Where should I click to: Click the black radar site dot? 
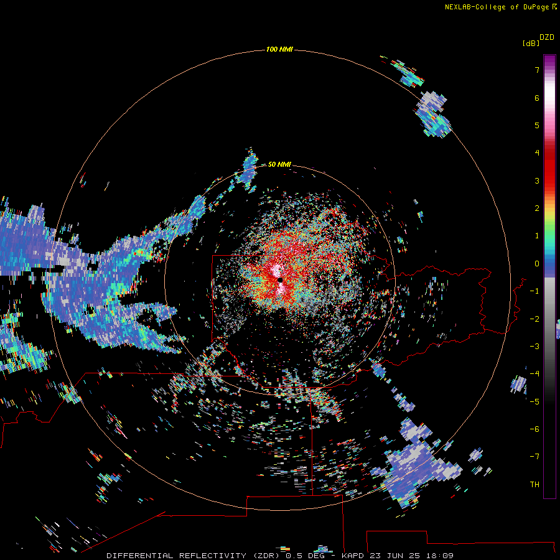[280, 279]
